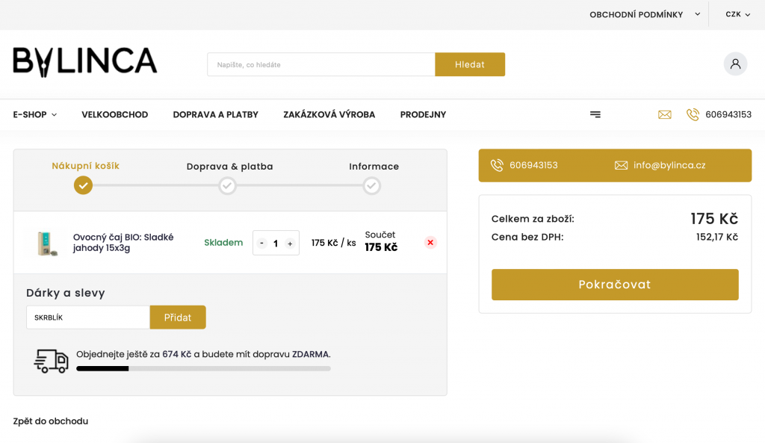Viewport: 765px width, 443px height.
Task: Expand the Obchodní podmínky dropdown
Action: [x=645, y=15]
